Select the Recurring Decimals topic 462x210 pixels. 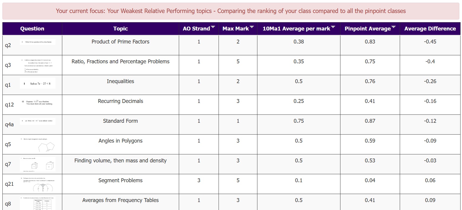tap(120, 101)
